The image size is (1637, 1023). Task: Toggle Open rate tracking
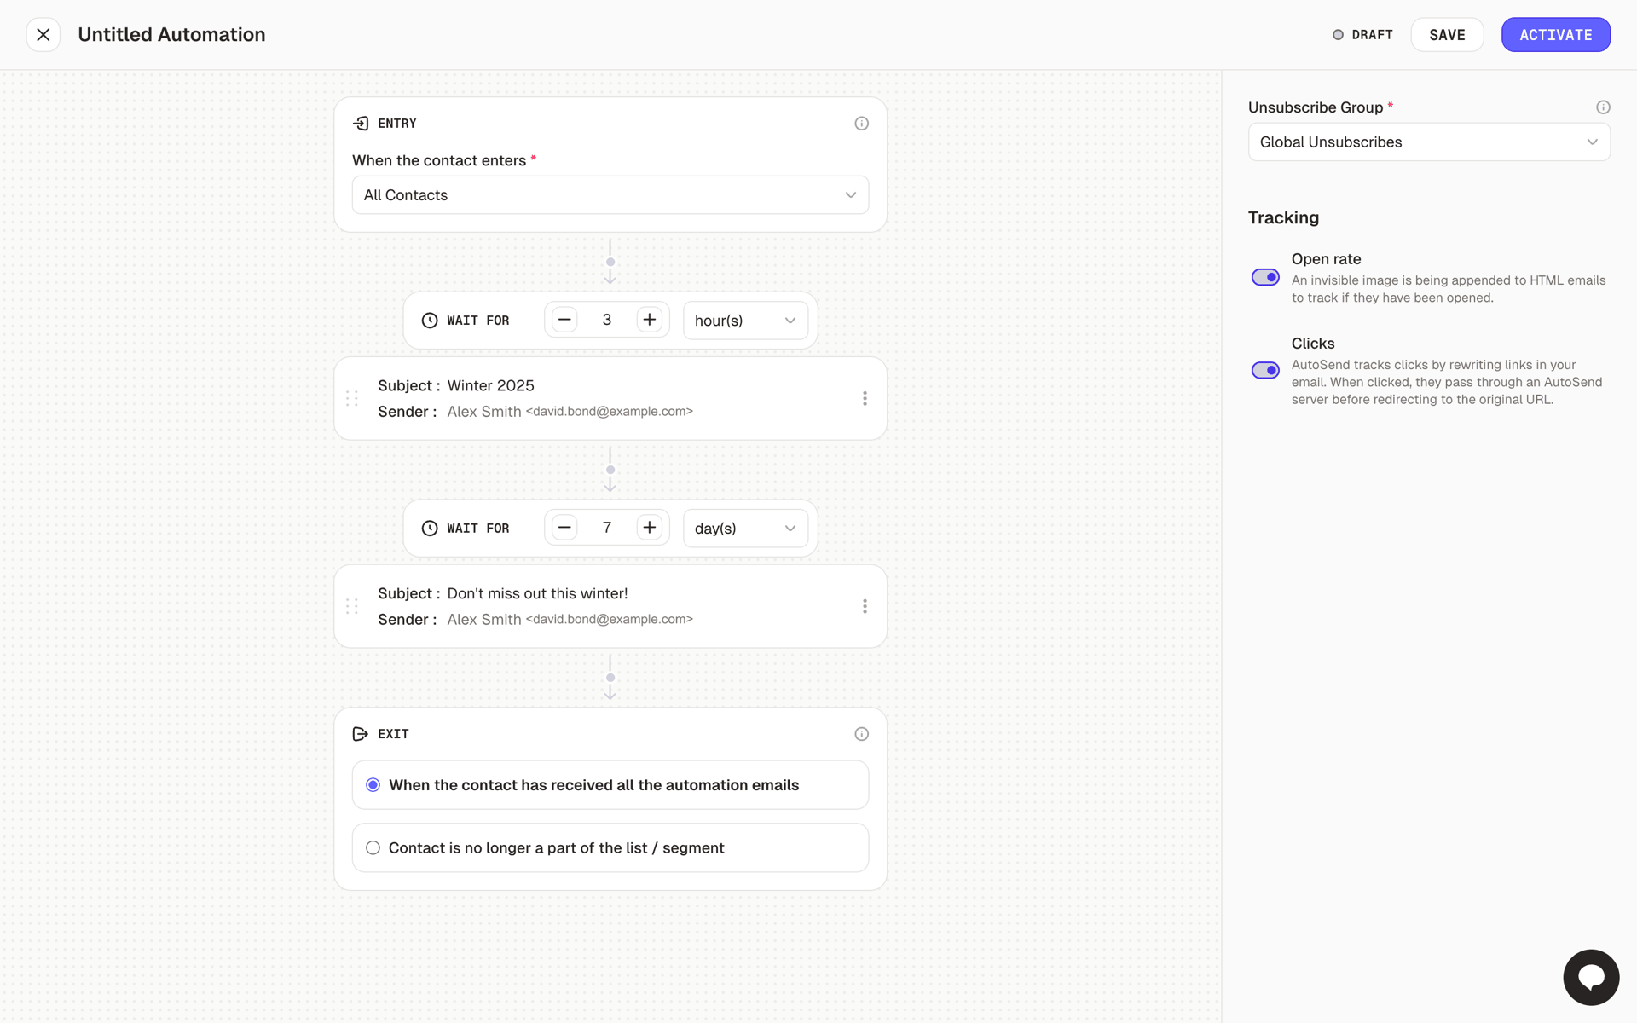pos(1265,277)
